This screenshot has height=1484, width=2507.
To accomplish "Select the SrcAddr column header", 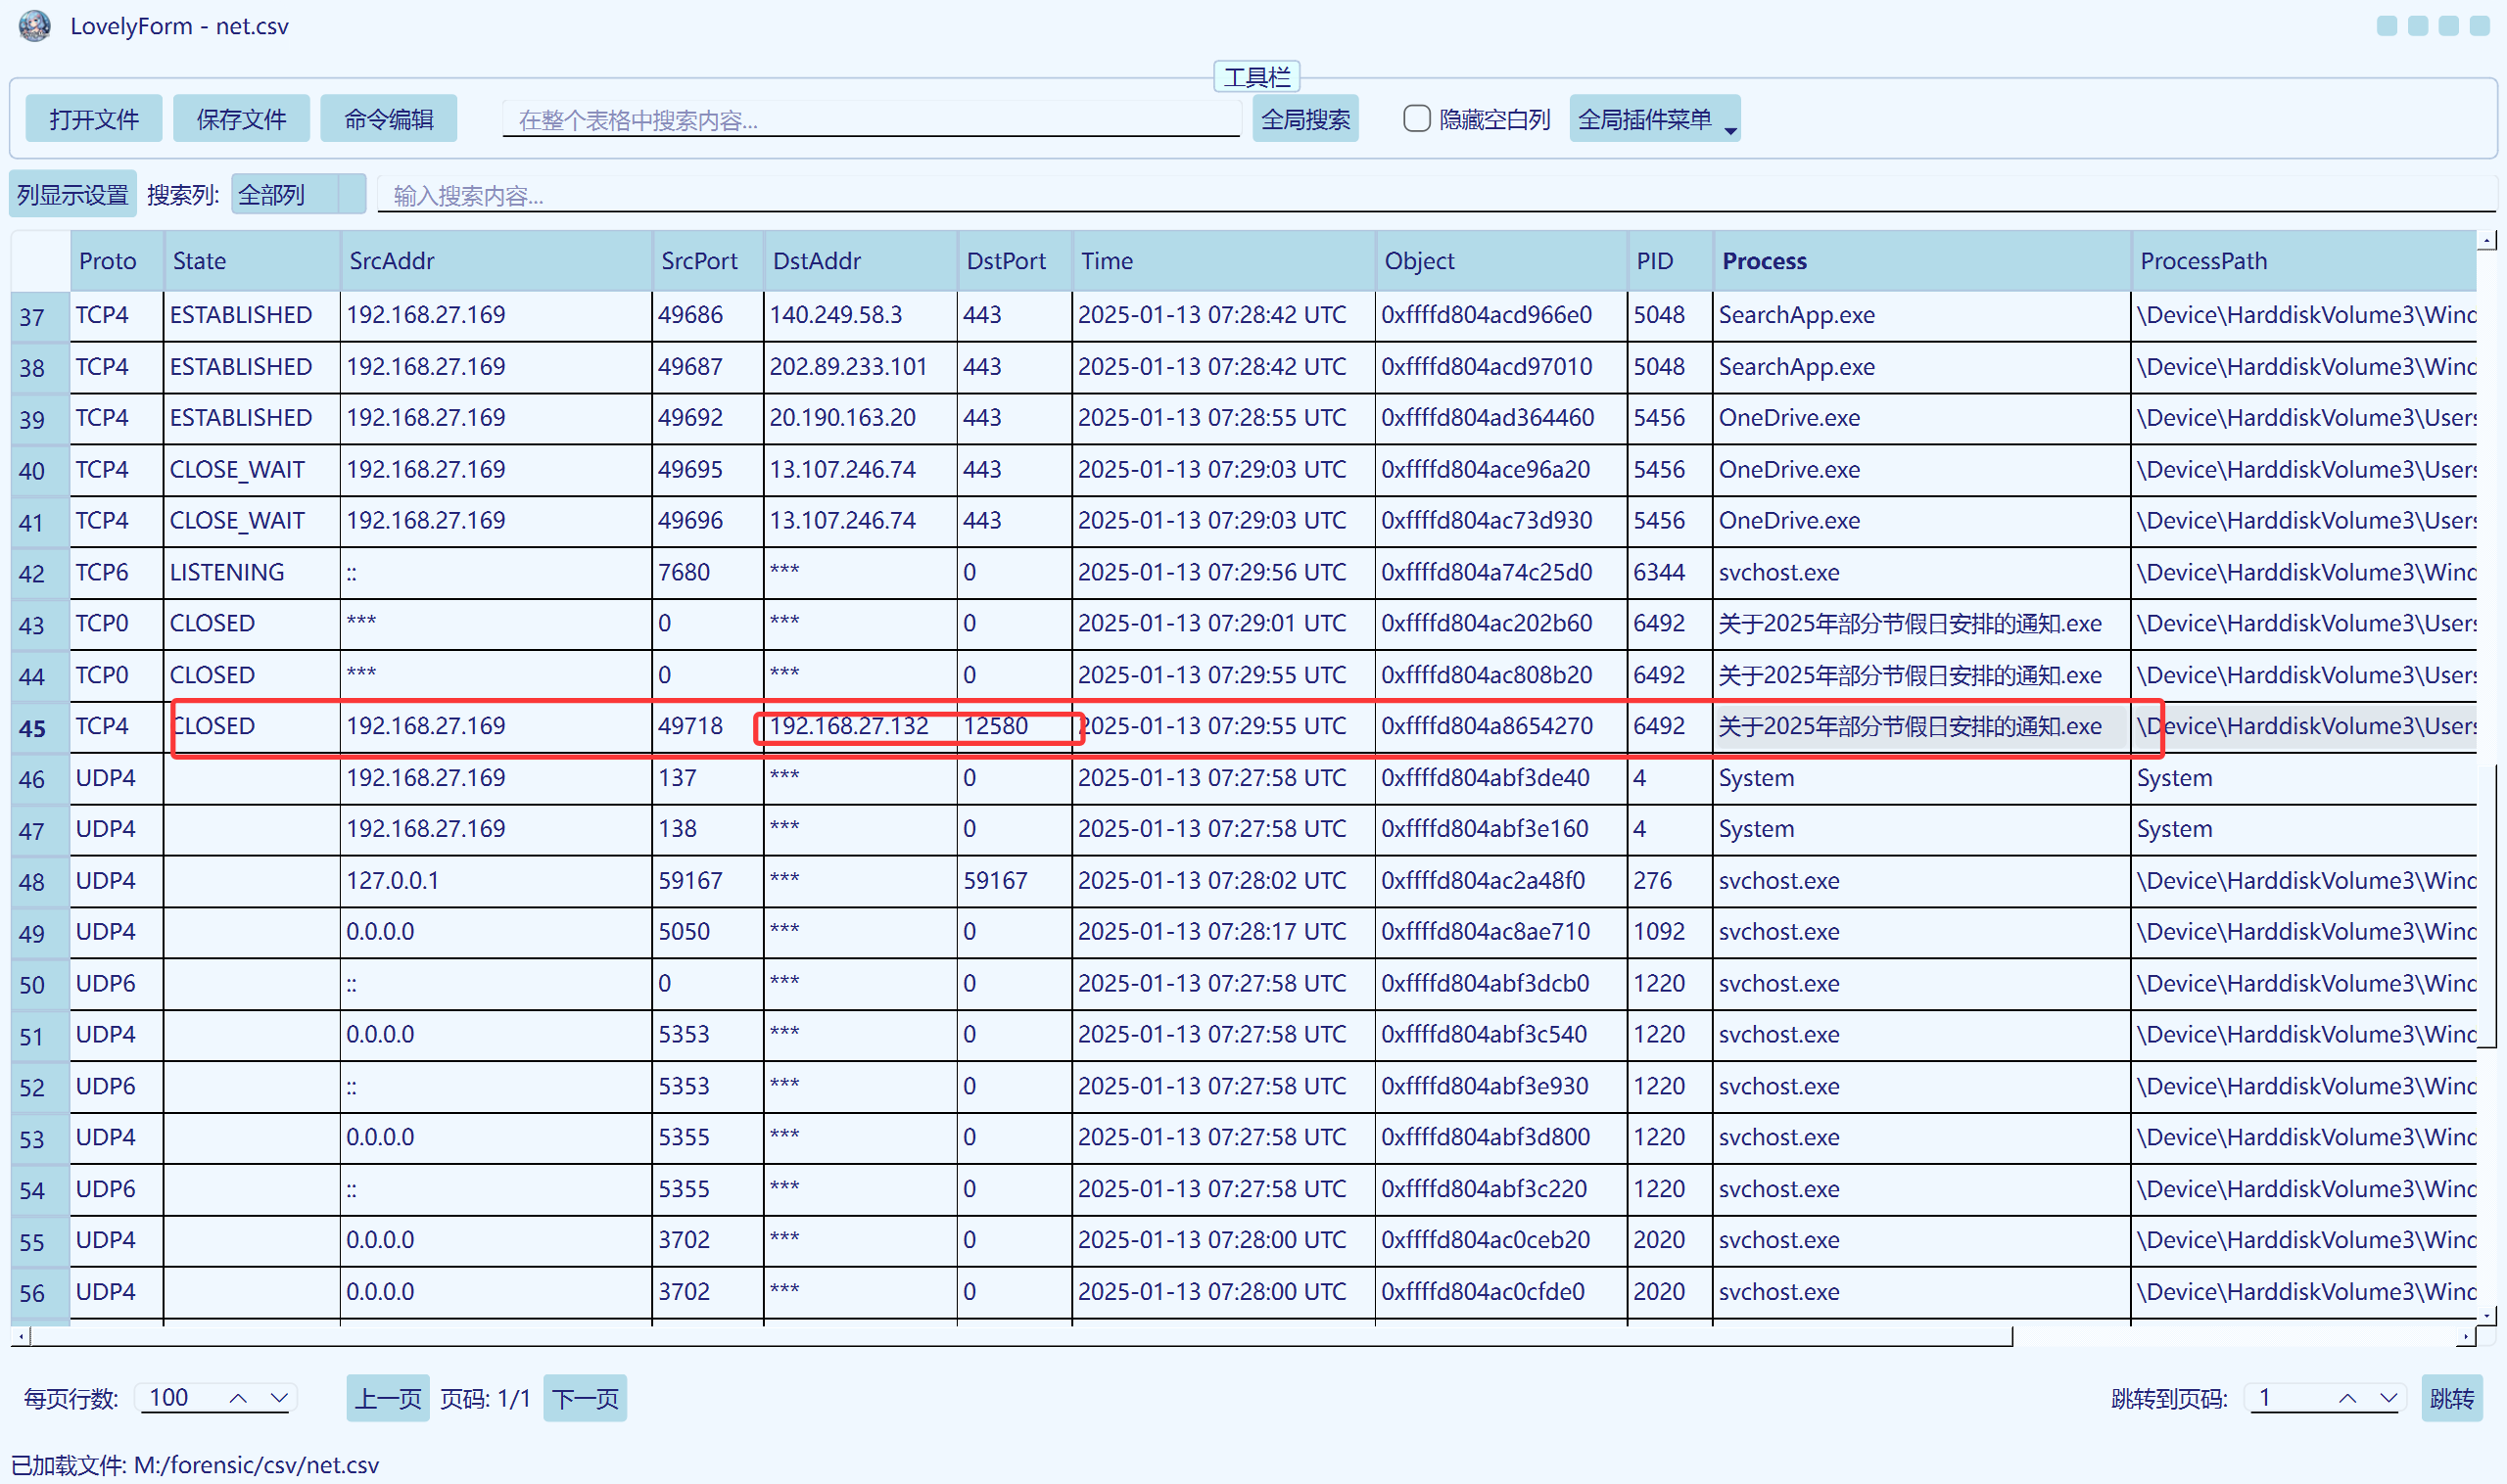I will pyautogui.click(x=497, y=261).
